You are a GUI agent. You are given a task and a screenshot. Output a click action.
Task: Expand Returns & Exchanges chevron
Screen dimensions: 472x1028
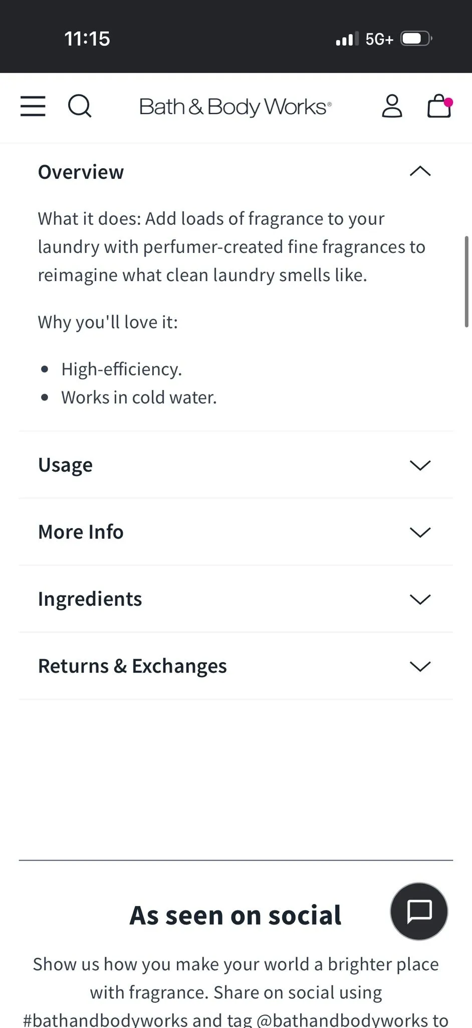(x=420, y=667)
